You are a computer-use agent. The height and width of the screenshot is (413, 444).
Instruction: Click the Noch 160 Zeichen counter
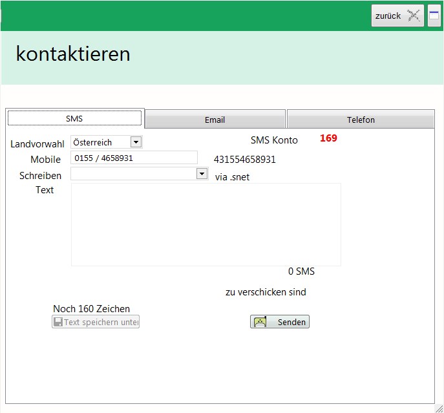tap(91, 309)
